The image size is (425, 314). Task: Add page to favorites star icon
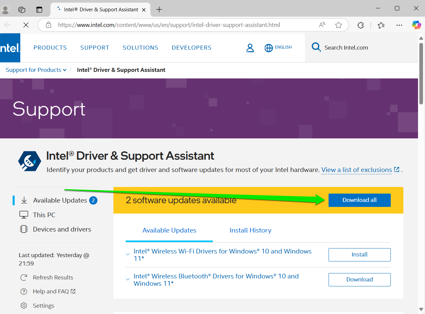(339, 25)
